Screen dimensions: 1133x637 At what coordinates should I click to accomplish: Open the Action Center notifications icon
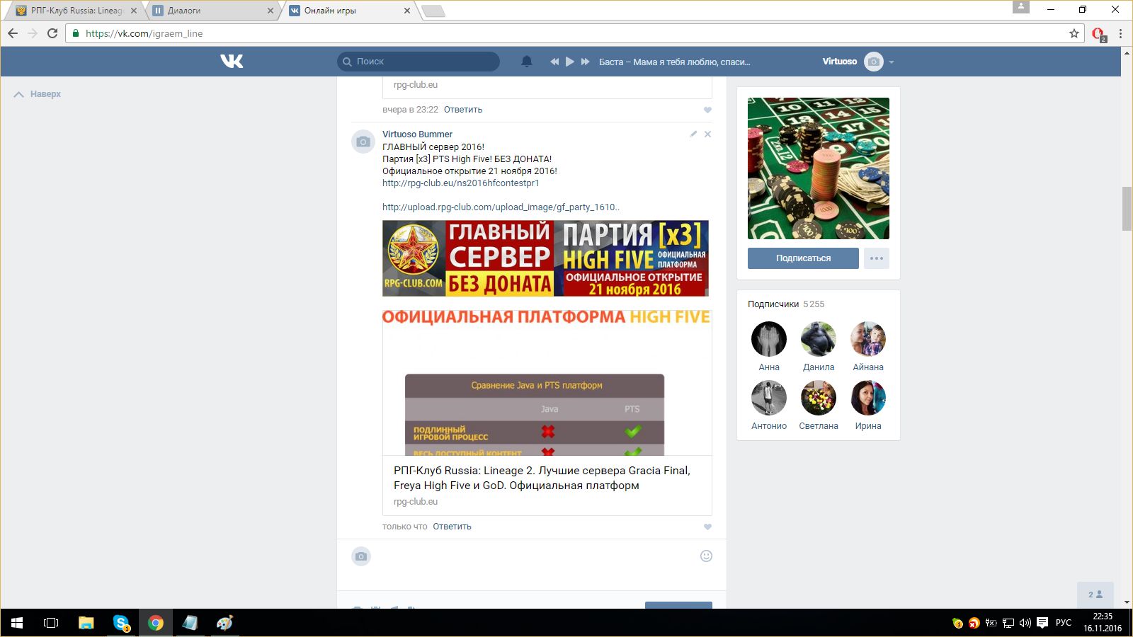point(1042,623)
